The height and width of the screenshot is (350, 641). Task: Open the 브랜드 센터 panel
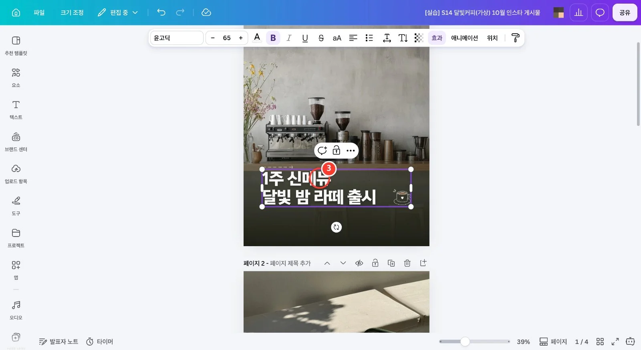(16, 142)
